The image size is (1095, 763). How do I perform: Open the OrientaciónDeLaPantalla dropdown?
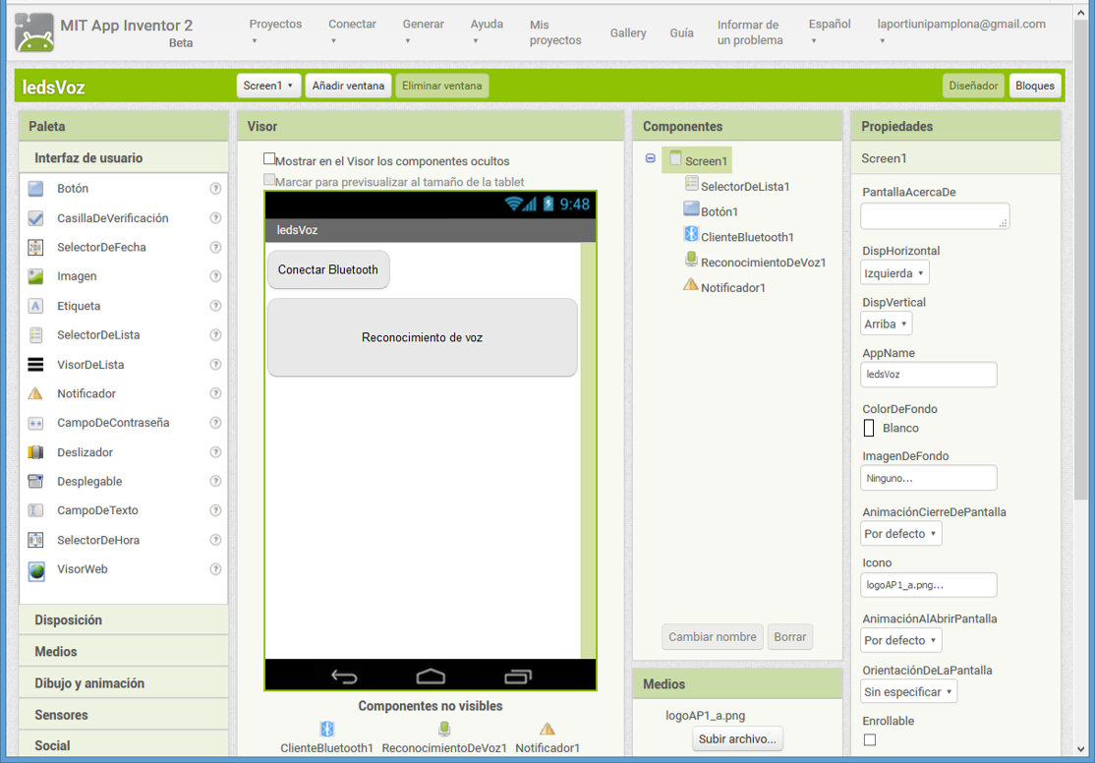[908, 691]
